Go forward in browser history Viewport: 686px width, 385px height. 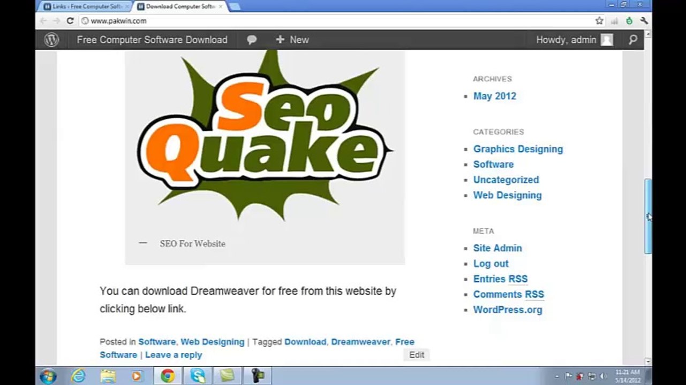(56, 21)
